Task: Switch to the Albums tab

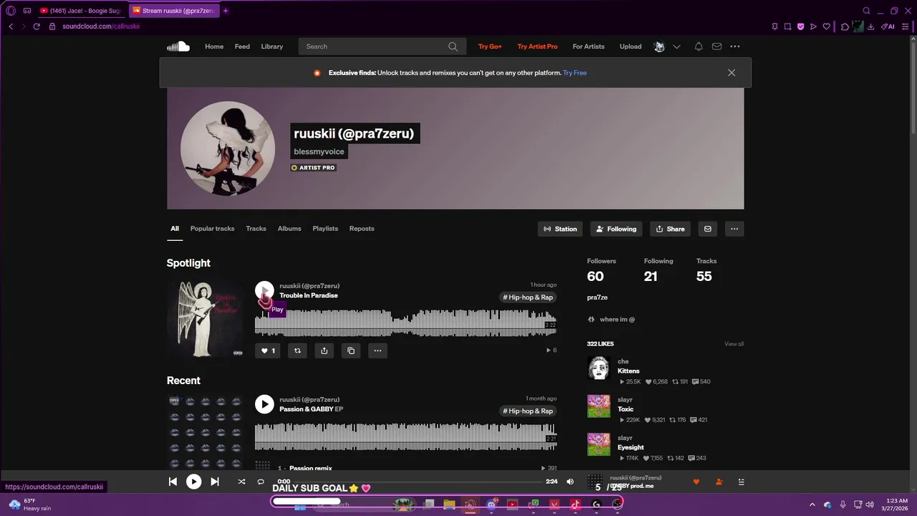Action: 289,229
